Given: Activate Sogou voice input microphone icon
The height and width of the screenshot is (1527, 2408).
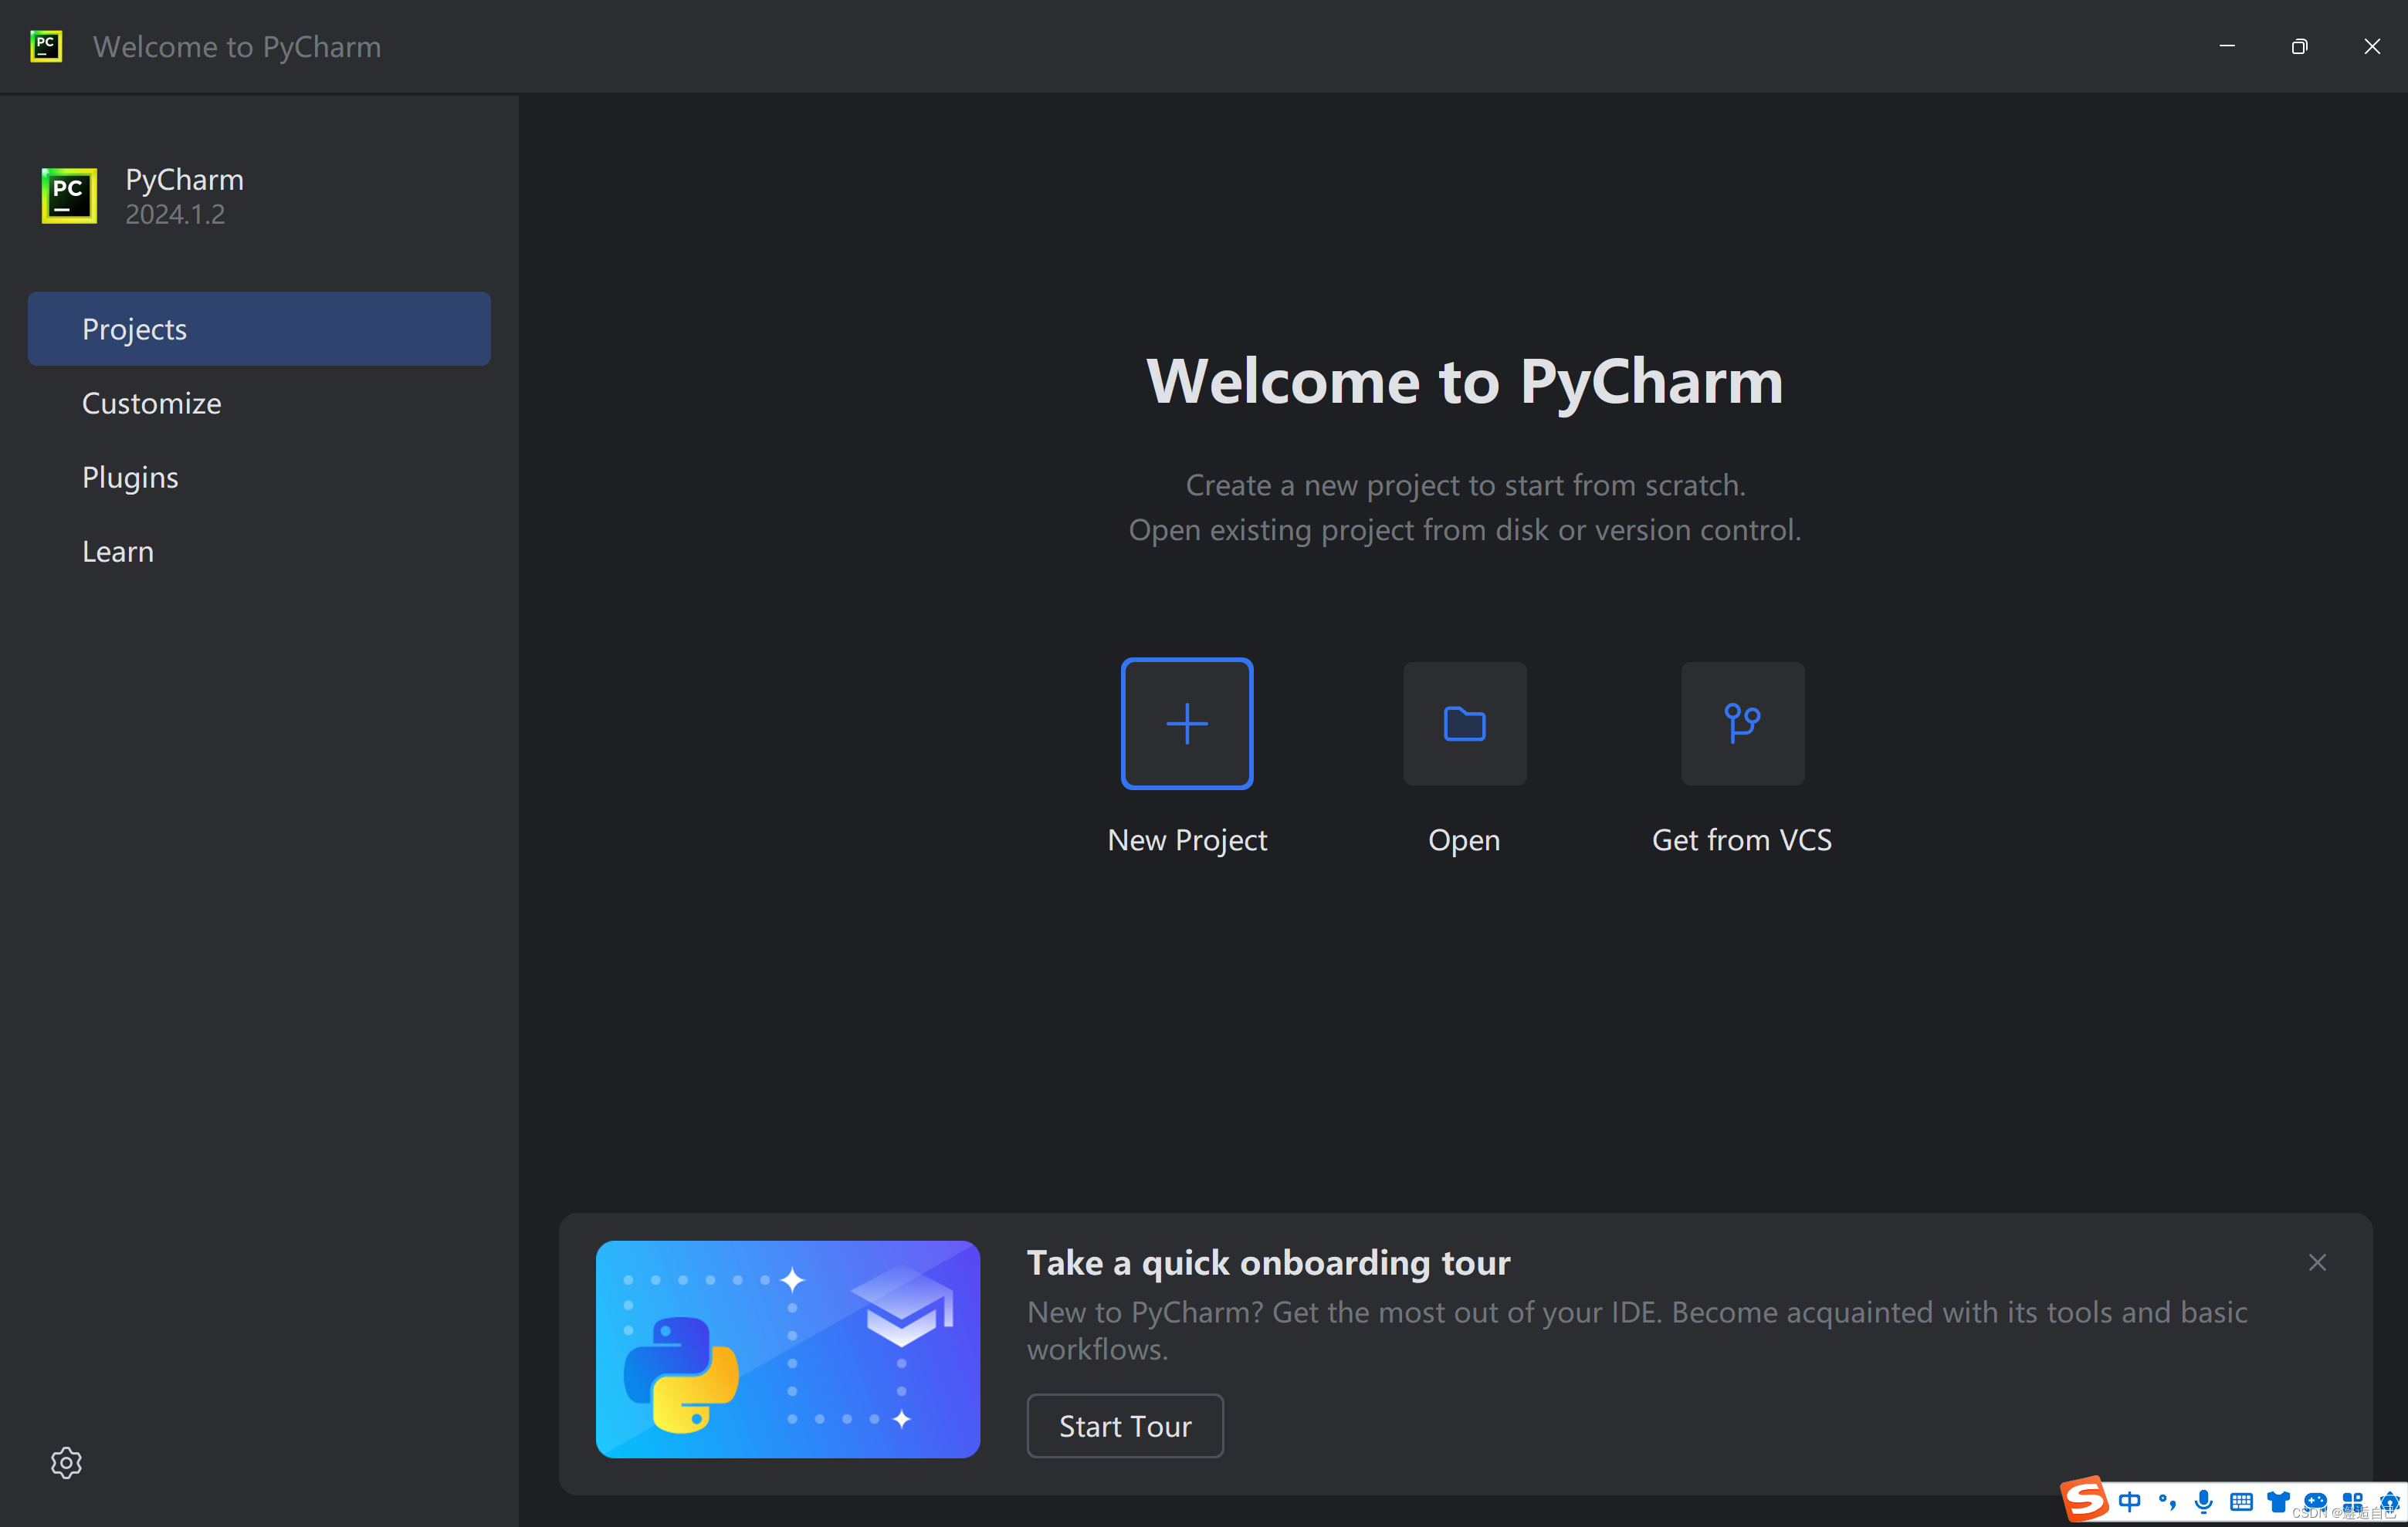Looking at the screenshot, I should 2203,1502.
